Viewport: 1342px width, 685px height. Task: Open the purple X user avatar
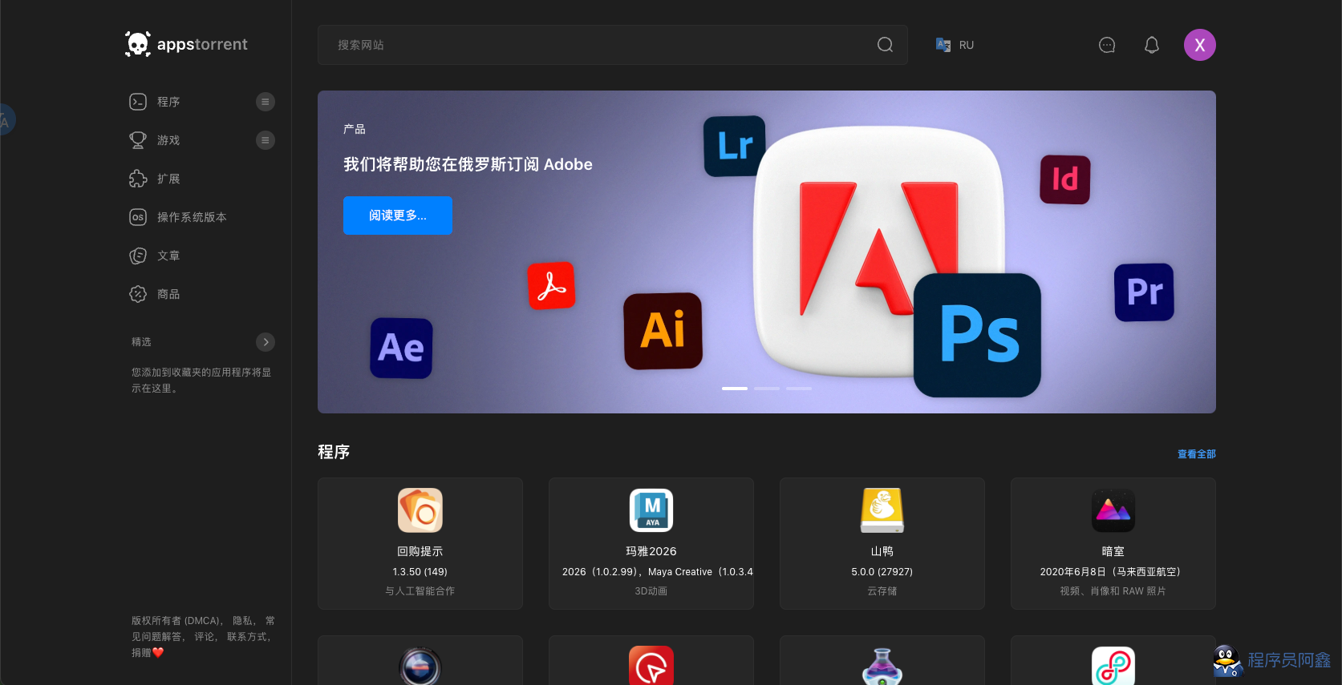point(1200,45)
